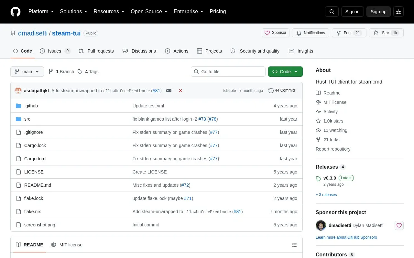The image size is (414, 258).
Task: Click the Sign in link
Action: click(x=352, y=12)
